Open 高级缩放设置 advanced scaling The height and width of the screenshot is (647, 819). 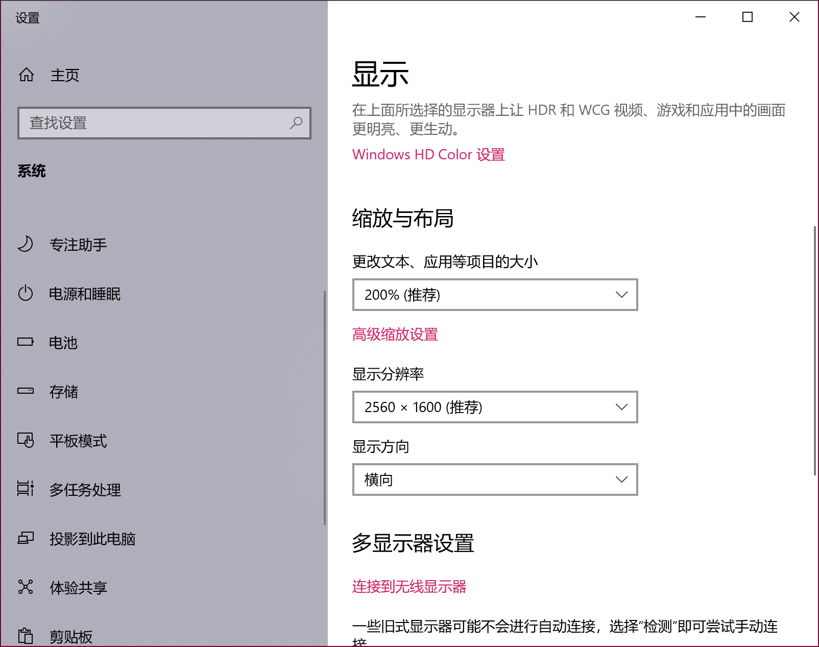pyautogui.click(x=394, y=334)
